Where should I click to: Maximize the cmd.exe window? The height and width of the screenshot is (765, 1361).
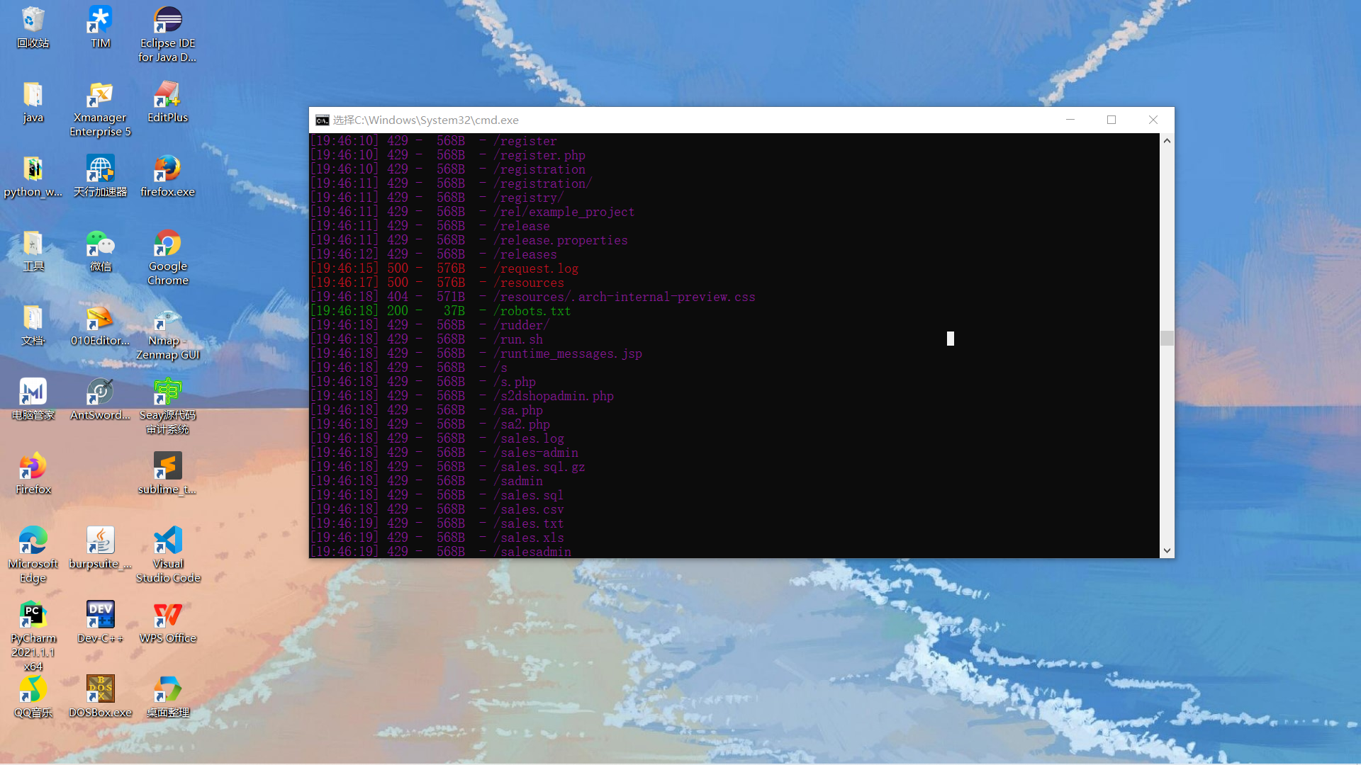1111,120
